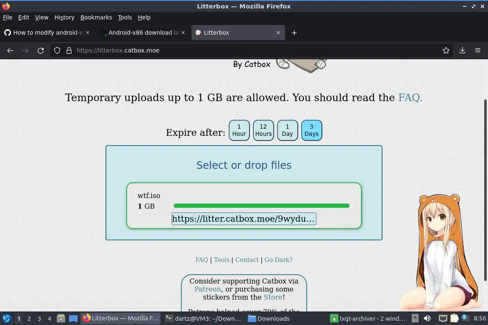
Task: Open the Contact link
Action: coord(247,260)
